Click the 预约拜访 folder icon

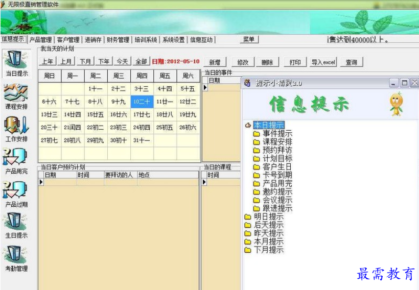(x=257, y=150)
